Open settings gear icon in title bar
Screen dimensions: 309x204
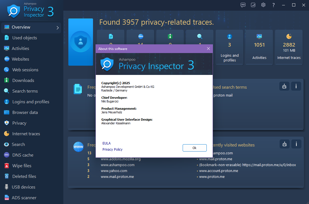pyautogui.click(x=263, y=5)
